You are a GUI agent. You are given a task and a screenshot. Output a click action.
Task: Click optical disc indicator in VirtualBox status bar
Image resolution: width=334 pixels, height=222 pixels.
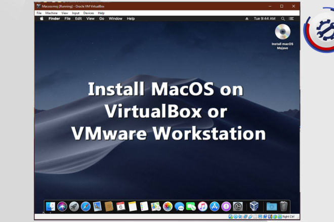[x=235, y=216]
